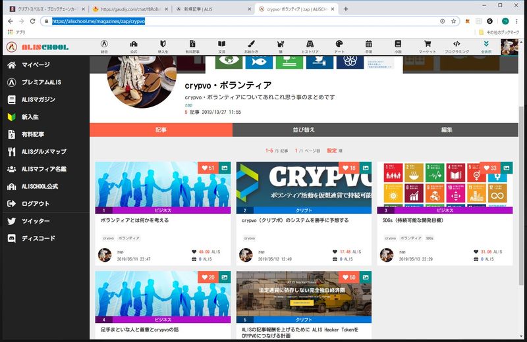Expand all categories with 全表示
Image resolution: width=527 pixels, height=342 pixels.
[486, 47]
